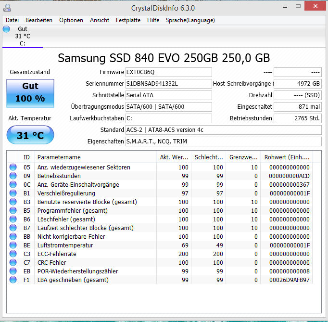Click the ID column header

tap(26, 157)
